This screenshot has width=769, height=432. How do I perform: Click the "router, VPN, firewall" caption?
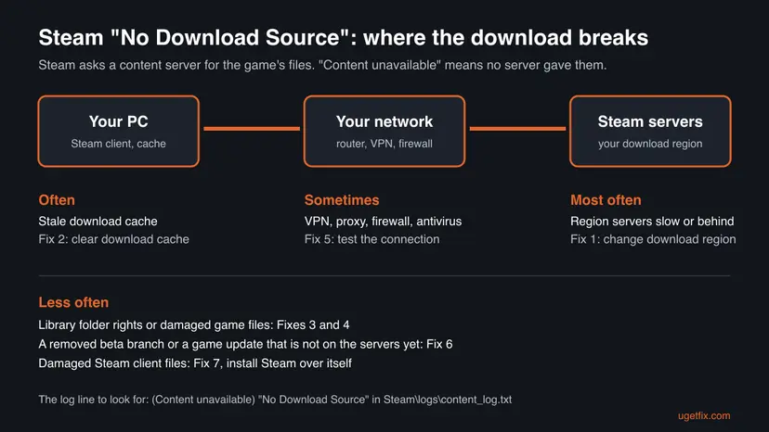click(x=384, y=144)
